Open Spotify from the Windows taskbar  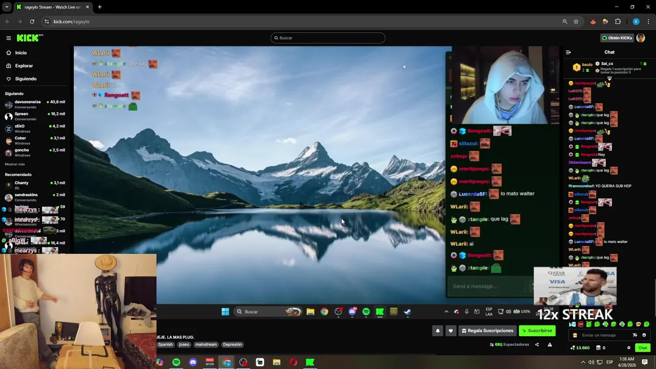tap(176, 362)
